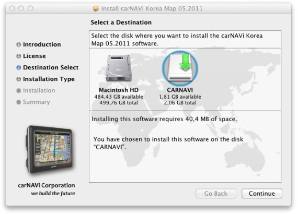Click the Introduction step bullet
The image size is (298, 214).
[19, 44]
